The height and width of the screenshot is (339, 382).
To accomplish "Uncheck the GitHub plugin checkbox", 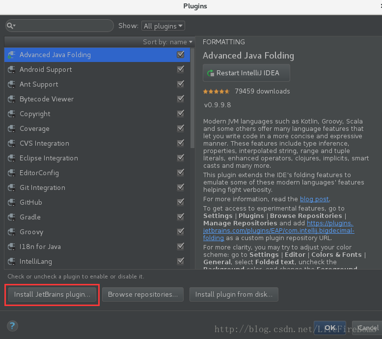I will click(x=181, y=202).
